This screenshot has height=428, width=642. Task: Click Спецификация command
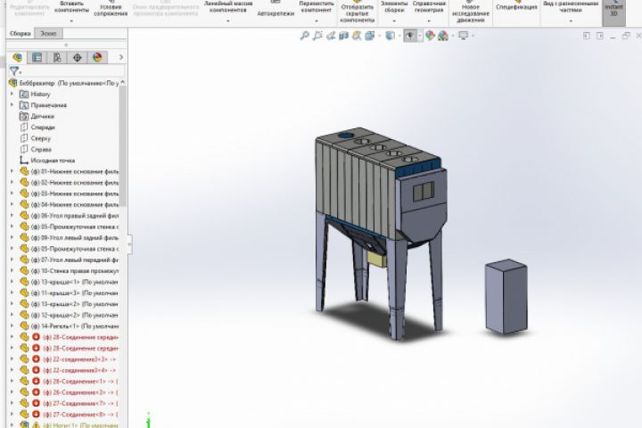tap(516, 7)
